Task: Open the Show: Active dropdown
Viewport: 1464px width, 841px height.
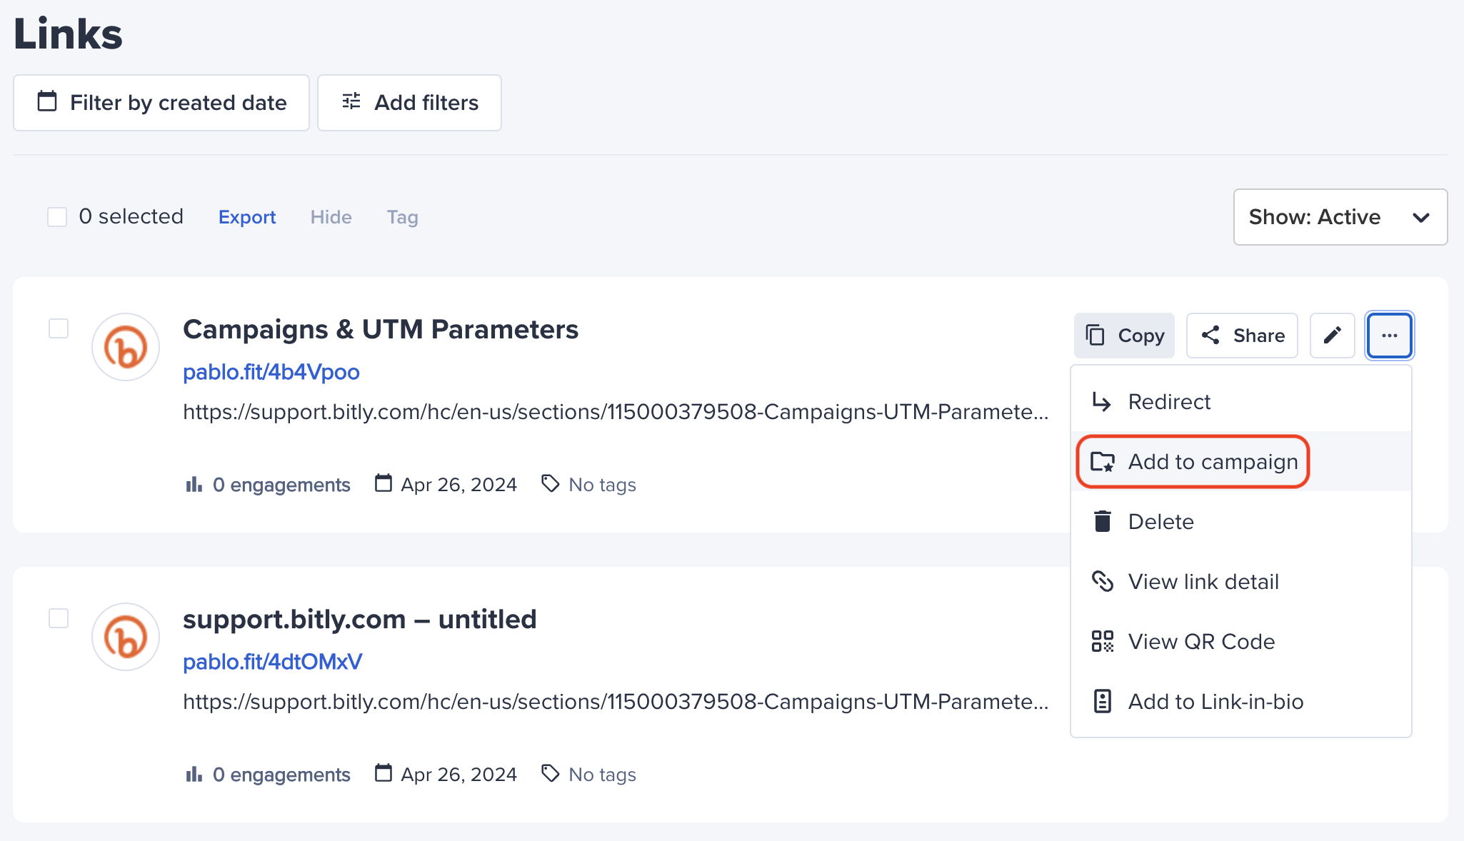Action: (x=1340, y=217)
